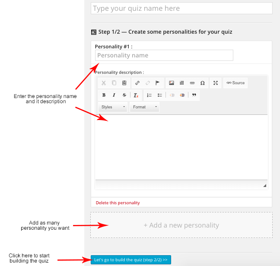Viewport: 280px width, 266px height.
Task: Focus the Personality name field
Action: (164, 55)
